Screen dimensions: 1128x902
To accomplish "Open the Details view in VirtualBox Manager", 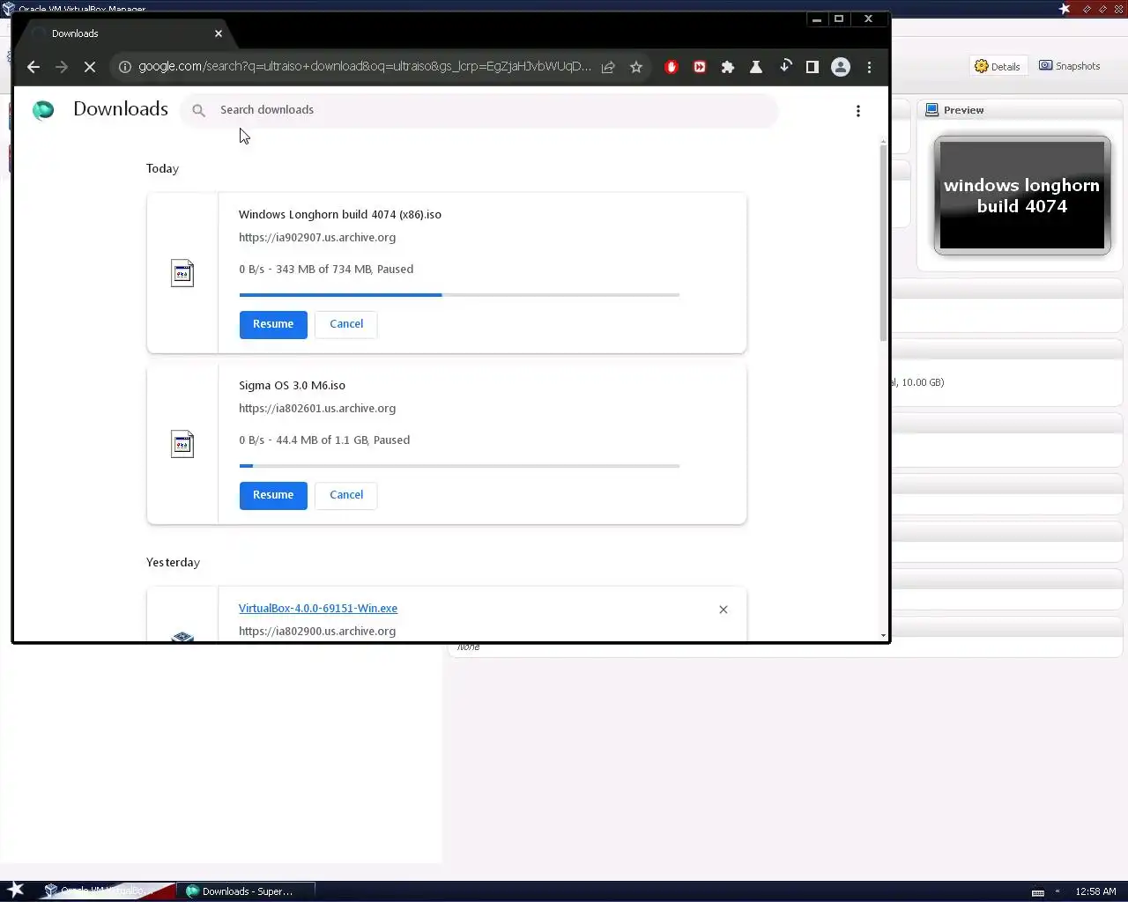I will point(998,66).
